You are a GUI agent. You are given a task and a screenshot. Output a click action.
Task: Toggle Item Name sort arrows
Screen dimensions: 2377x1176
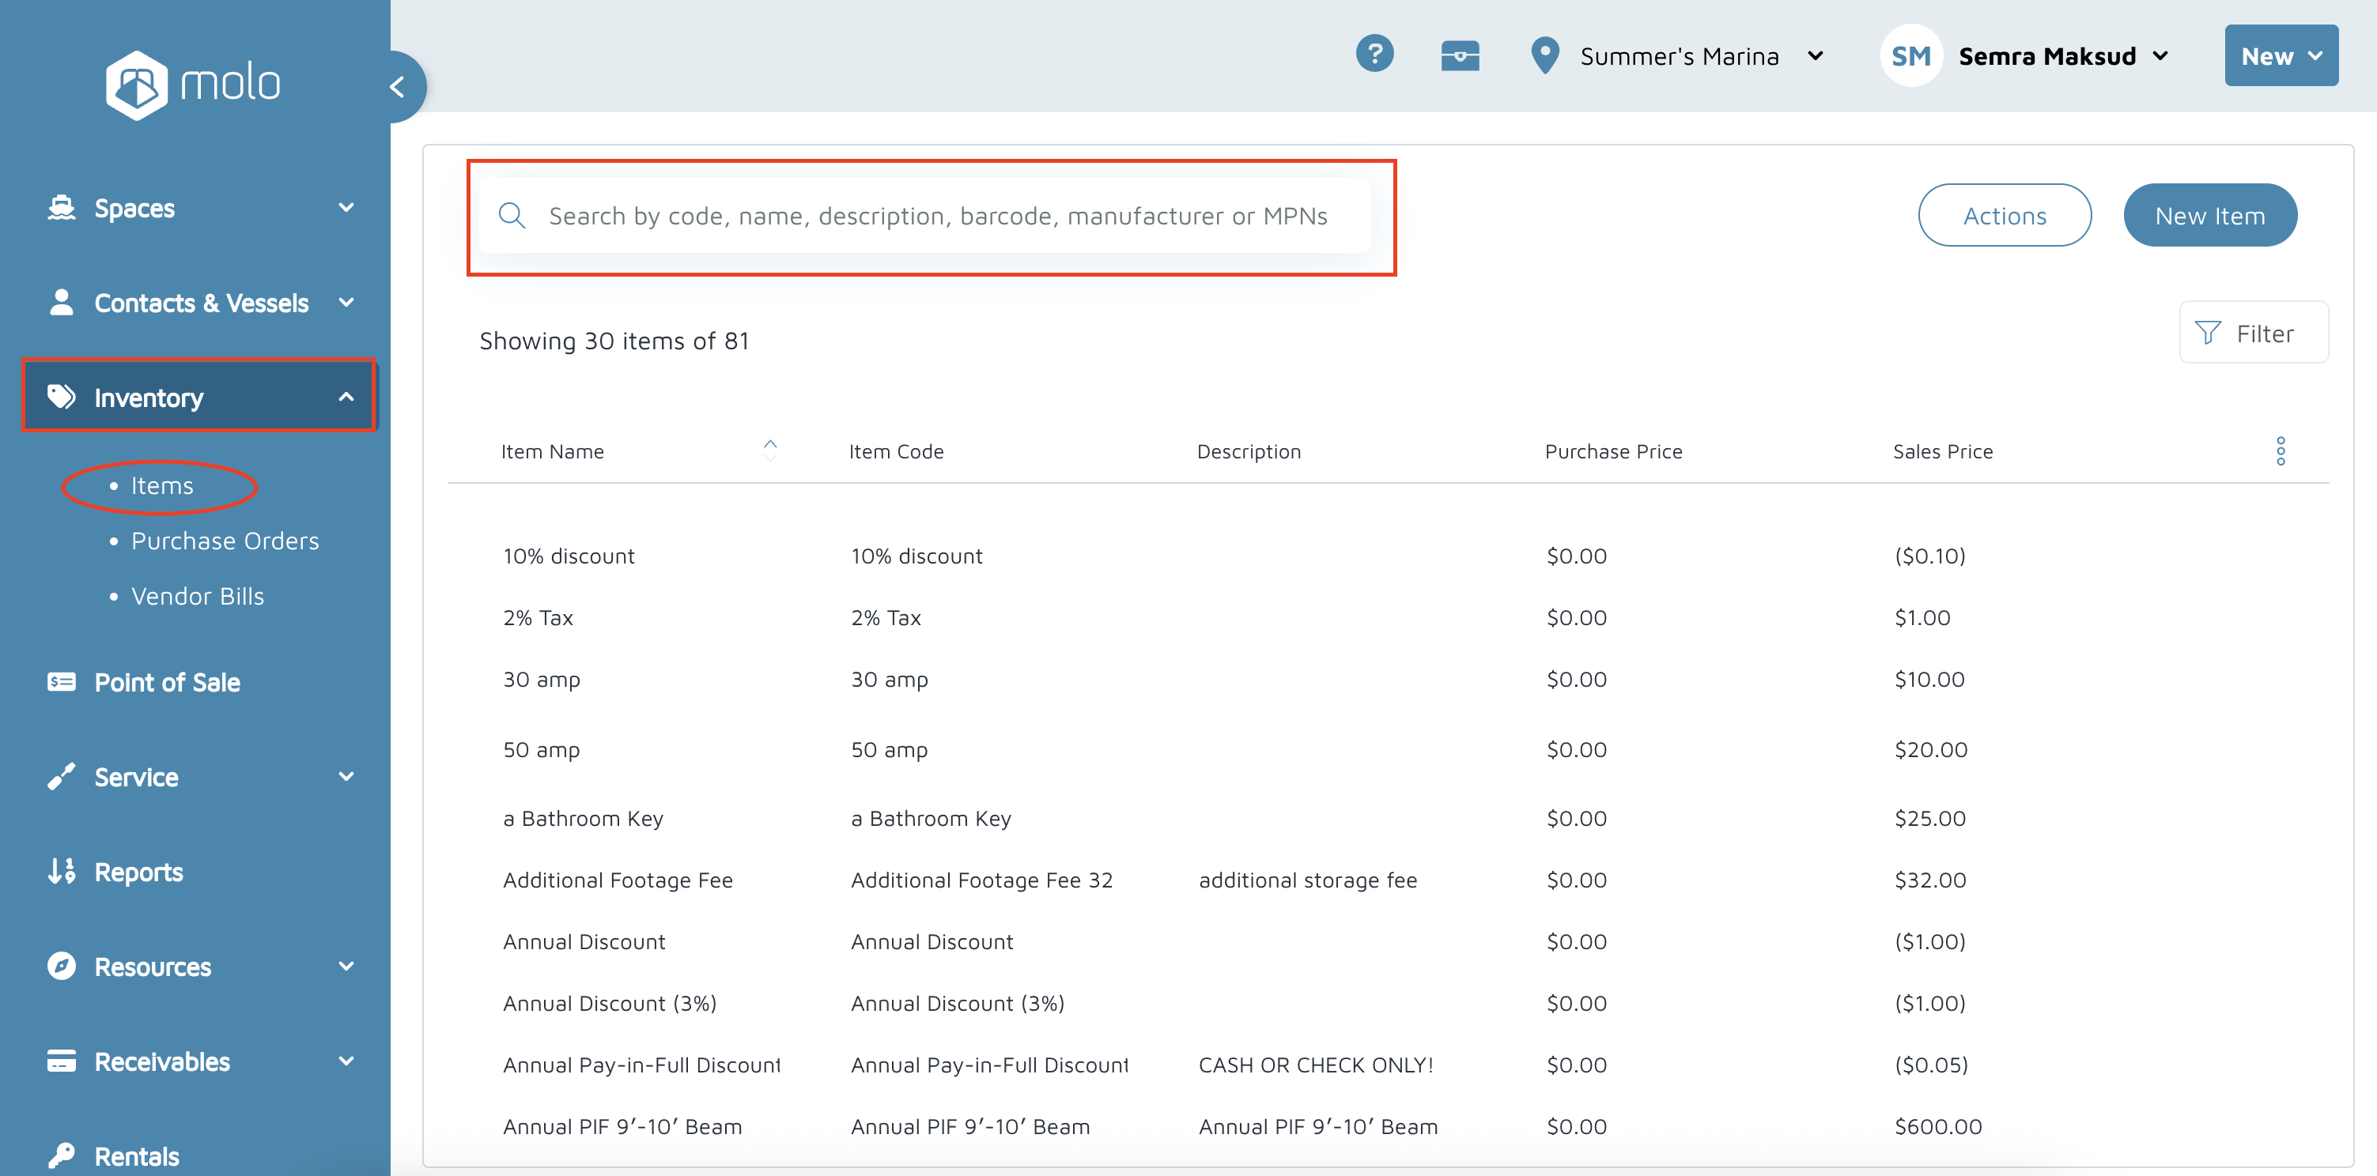(x=769, y=450)
